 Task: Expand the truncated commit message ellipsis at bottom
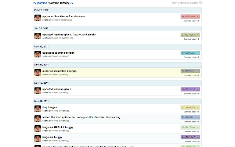click(132, 146)
